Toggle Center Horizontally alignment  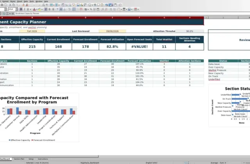point(50,9)
